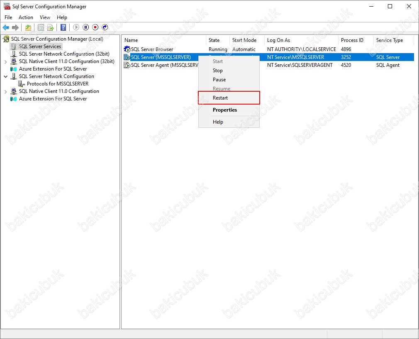Select the first Azure Extension For SQL Server
This screenshot has height=339, width=419.
point(53,69)
